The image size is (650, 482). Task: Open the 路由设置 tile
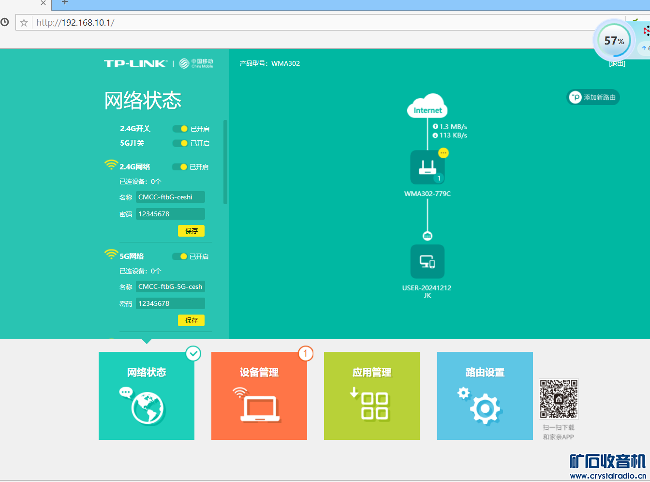(x=485, y=396)
